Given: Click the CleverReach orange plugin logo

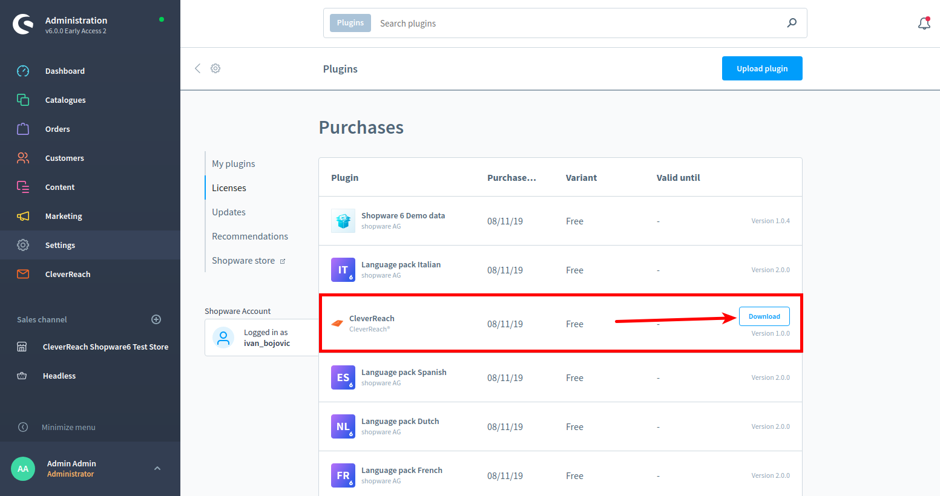Looking at the screenshot, I should pos(337,324).
